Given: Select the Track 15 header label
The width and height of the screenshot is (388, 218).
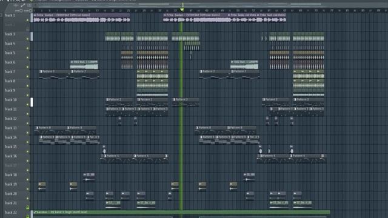Looking at the screenshot, I should click(11, 147).
